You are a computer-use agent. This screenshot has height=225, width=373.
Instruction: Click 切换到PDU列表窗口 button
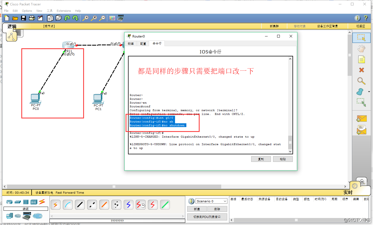(x=207, y=217)
